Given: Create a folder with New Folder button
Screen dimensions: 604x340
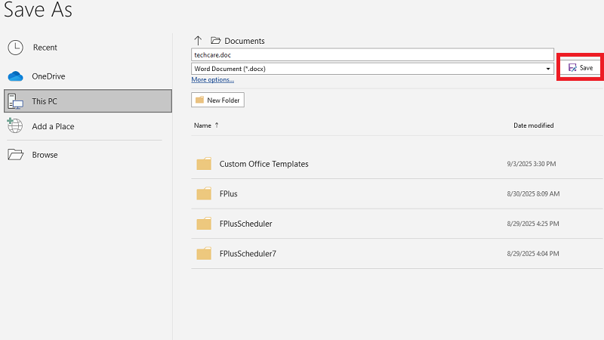Looking at the screenshot, I should tap(217, 100).
